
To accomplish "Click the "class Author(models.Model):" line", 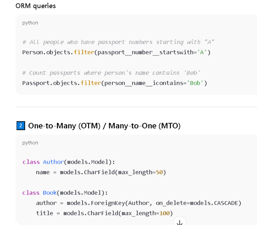I will pos(69,162).
